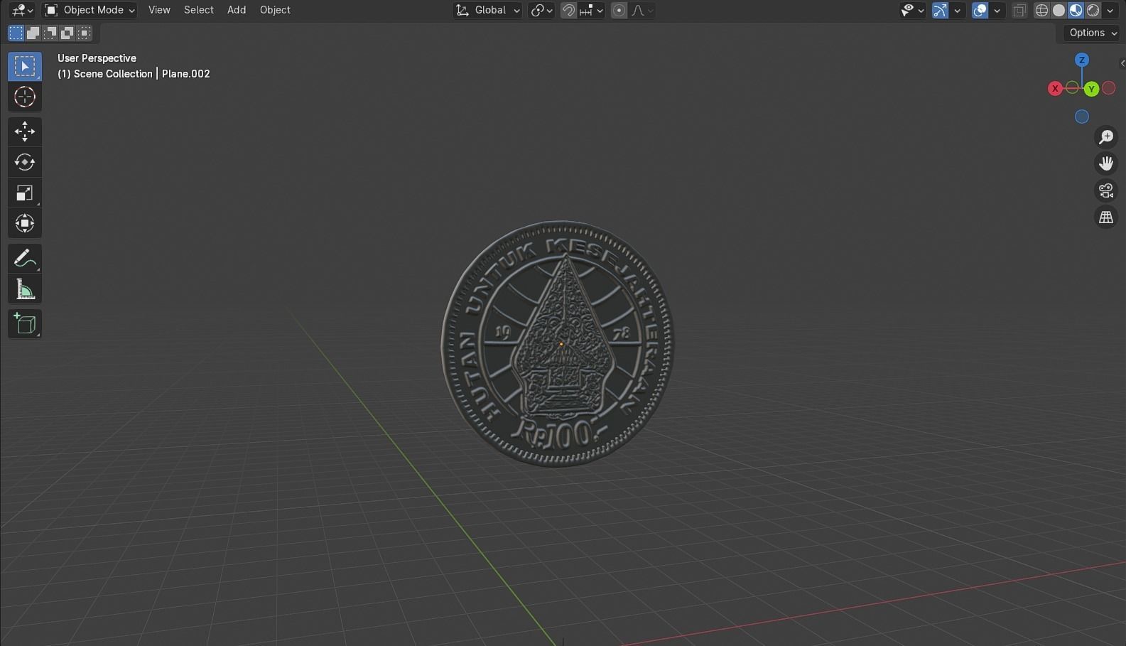This screenshot has width=1126, height=646.
Task: Switch to material preview shading
Action: tap(1076, 10)
